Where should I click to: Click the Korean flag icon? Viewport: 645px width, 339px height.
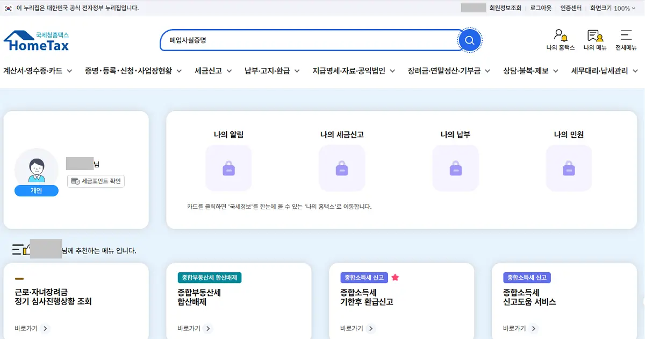(8, 8)
